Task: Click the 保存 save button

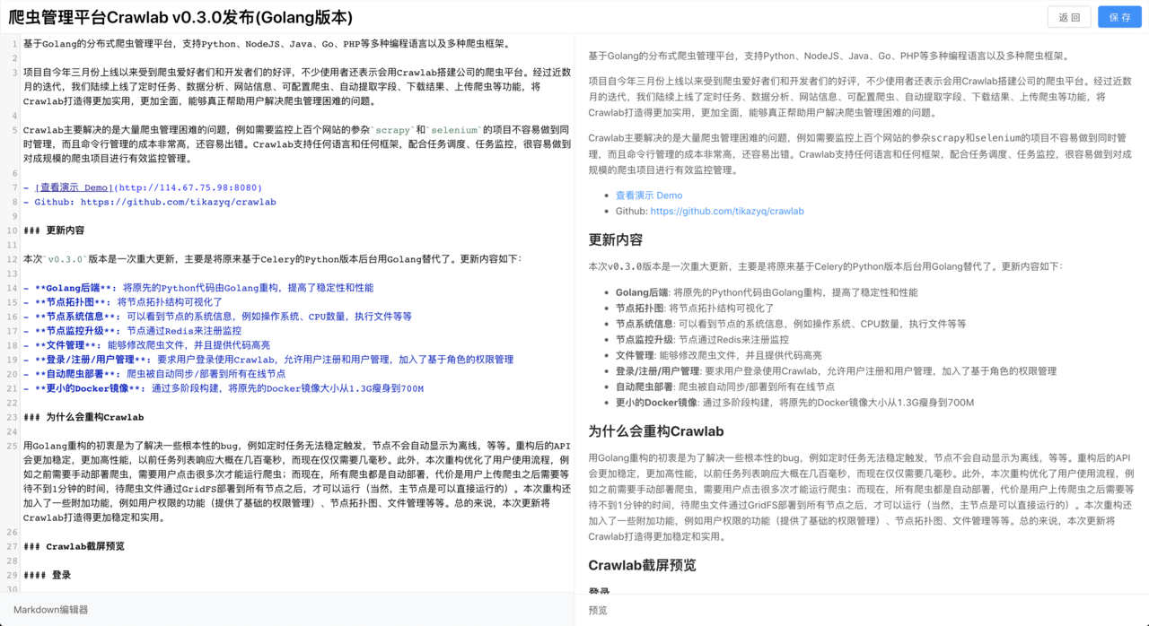Action: tap(1119, 17)
